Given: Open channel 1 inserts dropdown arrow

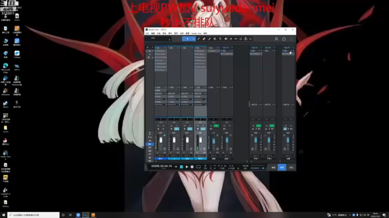Looking at the screenshot, I should point(164,47).
